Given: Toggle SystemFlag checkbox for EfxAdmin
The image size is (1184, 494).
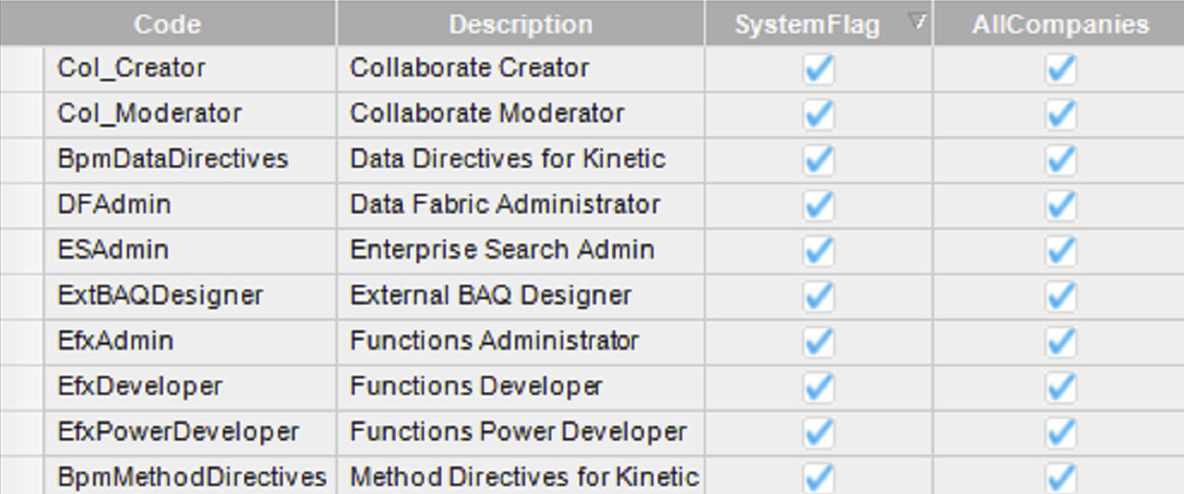Looking at the screenshot, I should tap(818, 341).
